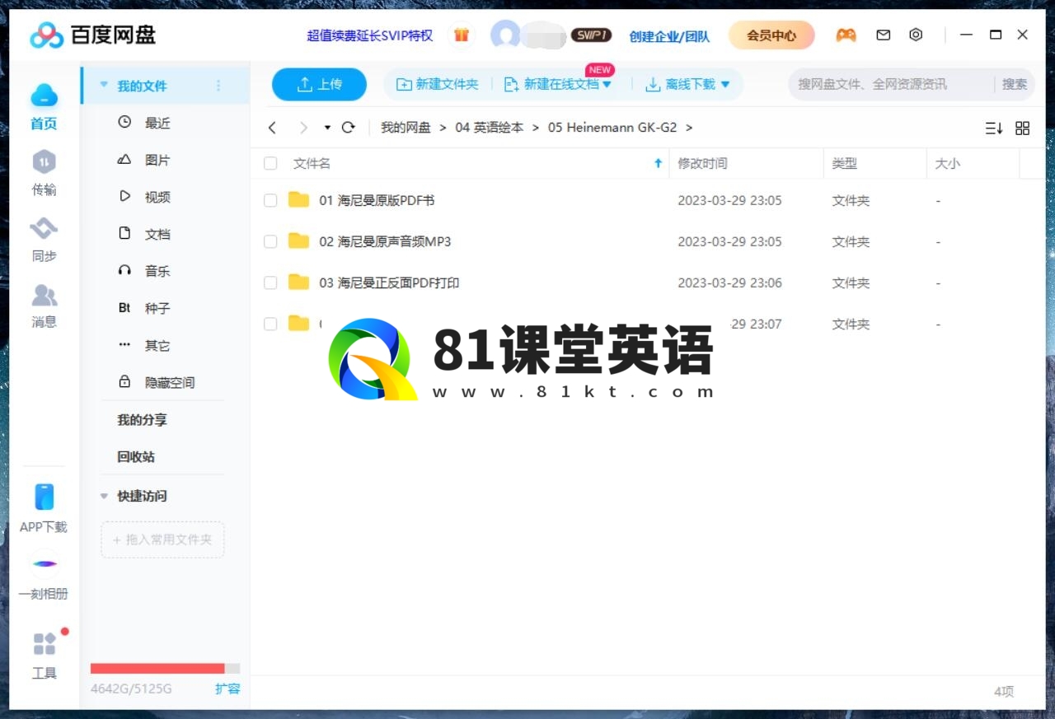1055x719 pixels.
Task: Select 种子 in the sidebar
Action: [157, 308]
